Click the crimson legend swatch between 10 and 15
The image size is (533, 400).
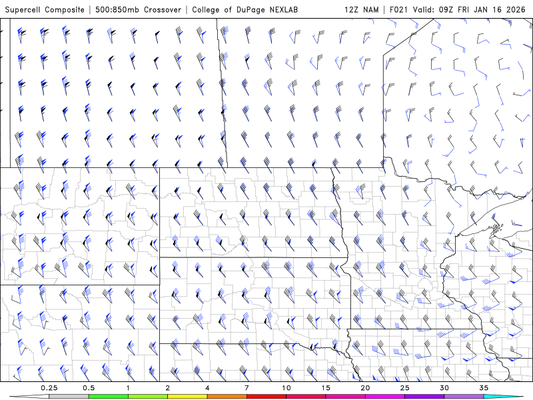pyautogui.click(x=306, y=397)
